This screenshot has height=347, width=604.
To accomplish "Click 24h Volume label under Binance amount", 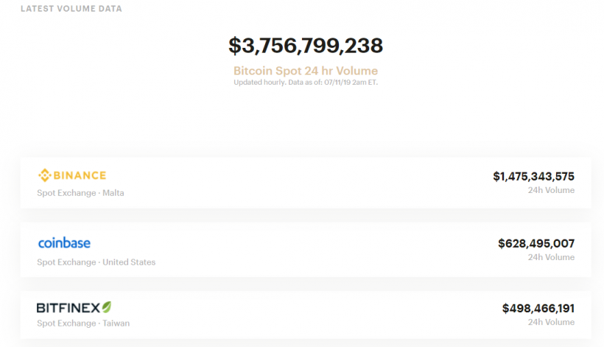I will coord(551,190).
